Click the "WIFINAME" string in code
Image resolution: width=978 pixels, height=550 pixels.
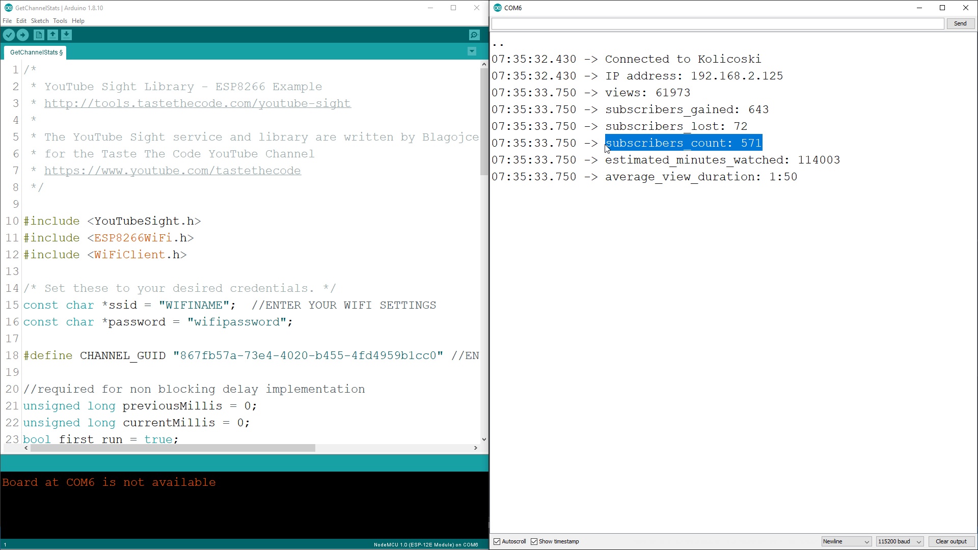pyautogui.click(x=194, y=305)
